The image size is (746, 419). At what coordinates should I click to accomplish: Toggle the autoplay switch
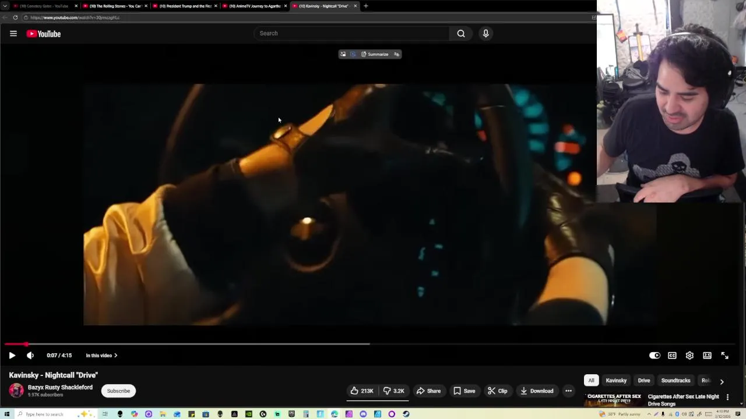click(654, 355)
